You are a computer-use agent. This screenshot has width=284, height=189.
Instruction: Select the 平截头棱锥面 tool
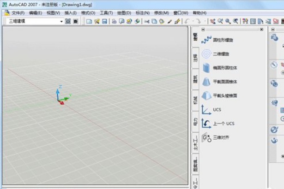click(x=219, y=96)
